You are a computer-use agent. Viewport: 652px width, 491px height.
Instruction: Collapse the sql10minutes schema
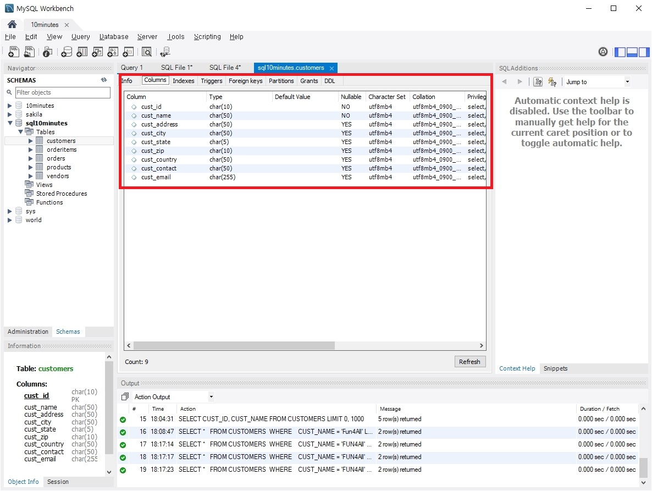(x=10, y=123)
